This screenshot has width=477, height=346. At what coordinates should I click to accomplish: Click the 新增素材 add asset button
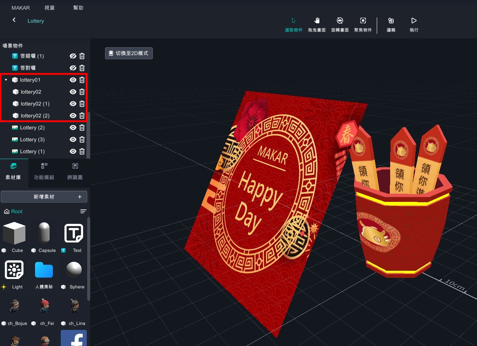tap(44, 197)
